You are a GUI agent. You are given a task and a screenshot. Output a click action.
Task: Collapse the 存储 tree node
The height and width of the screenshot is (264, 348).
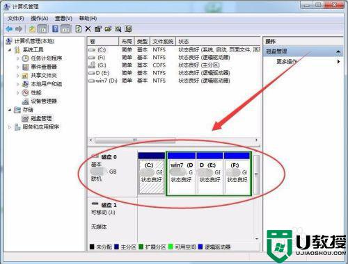(x=10, y=110)
